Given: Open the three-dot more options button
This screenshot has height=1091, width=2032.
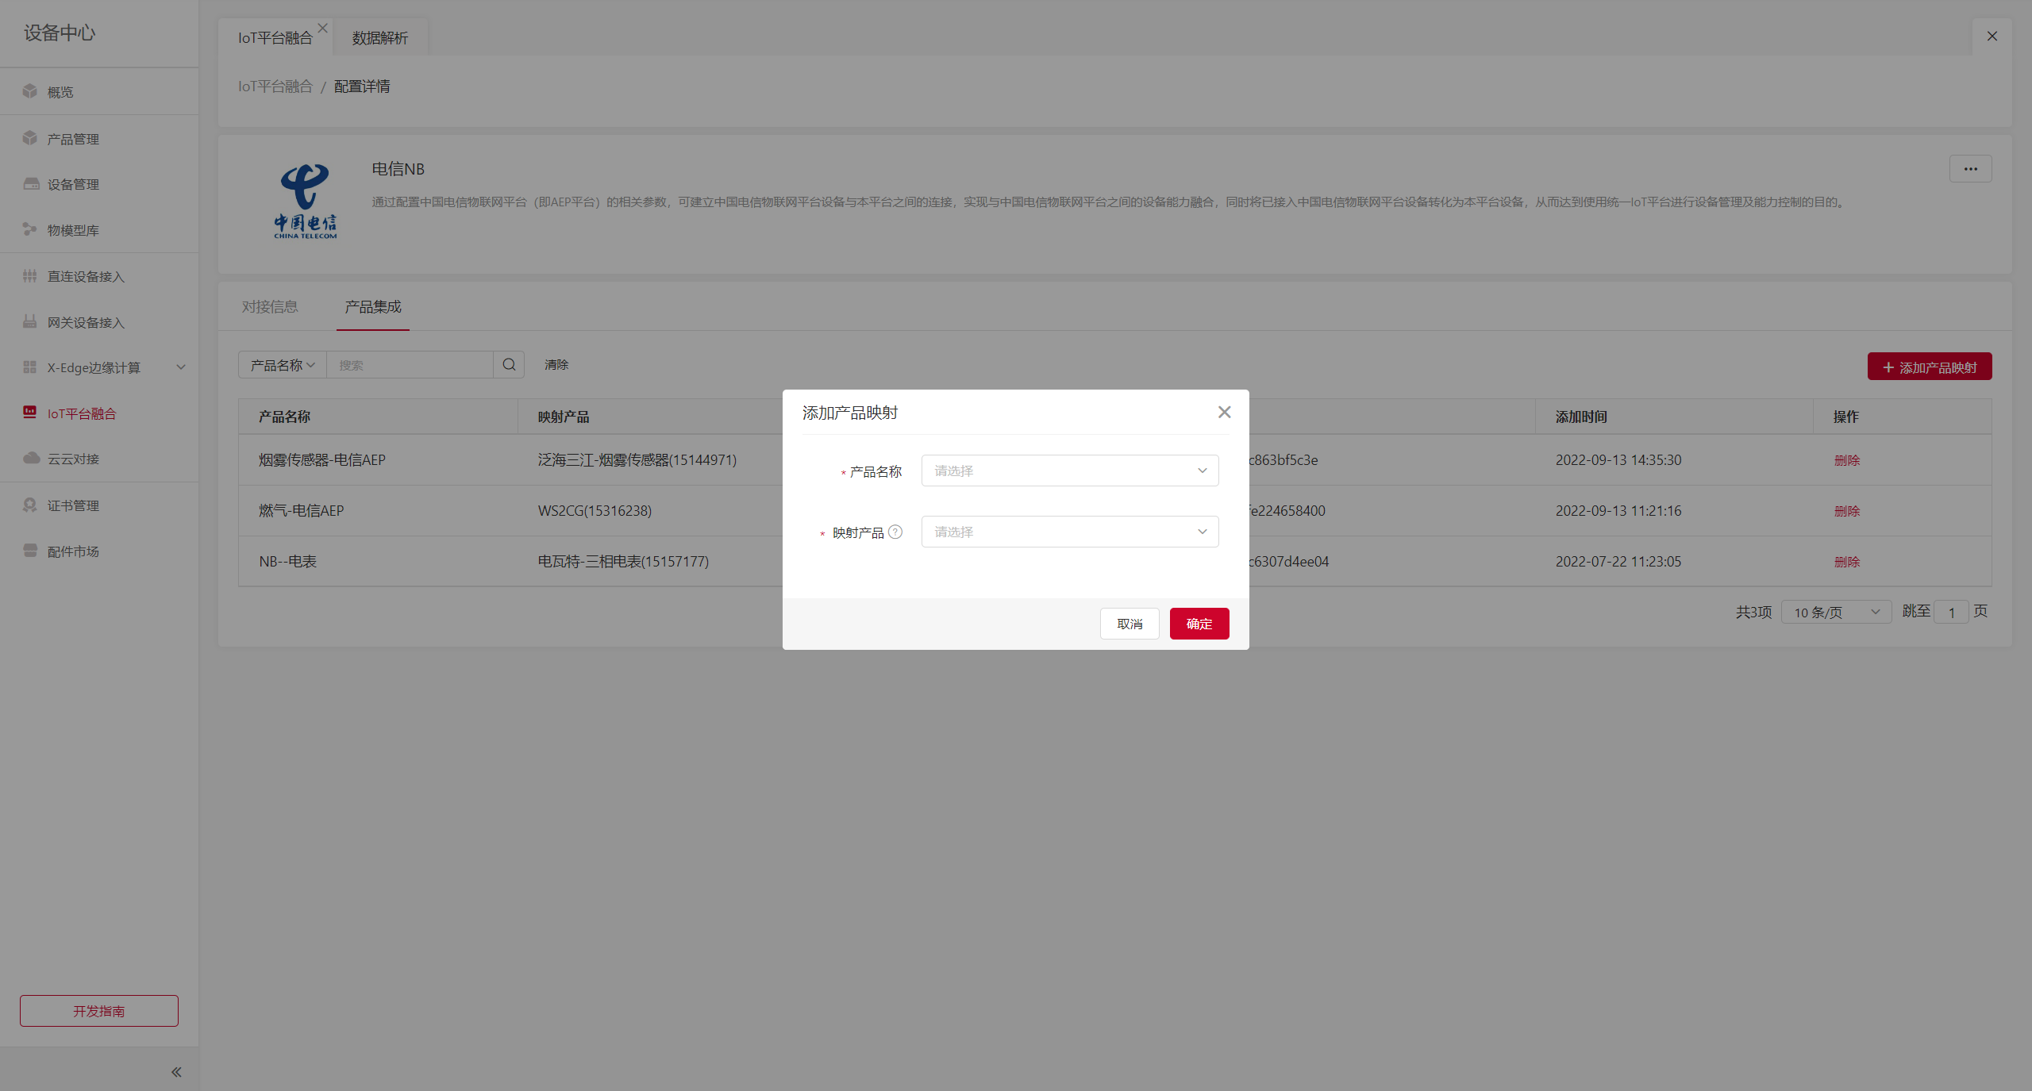Looking at the screenshot, I should point(1970,169).
